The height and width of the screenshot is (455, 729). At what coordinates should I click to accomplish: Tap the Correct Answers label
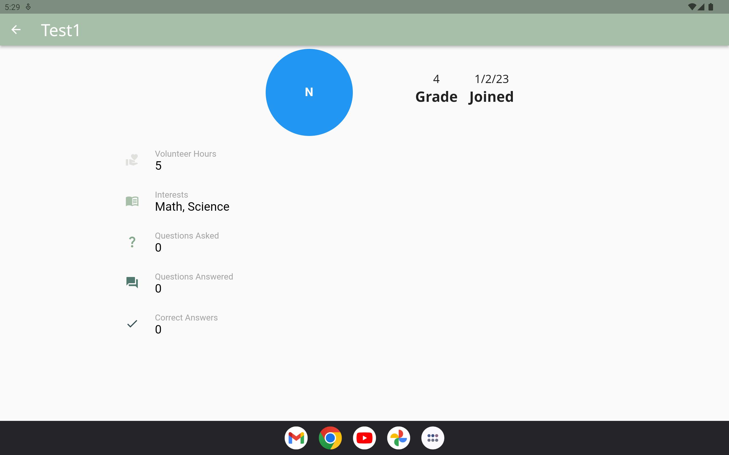click(x=186, y=317)
